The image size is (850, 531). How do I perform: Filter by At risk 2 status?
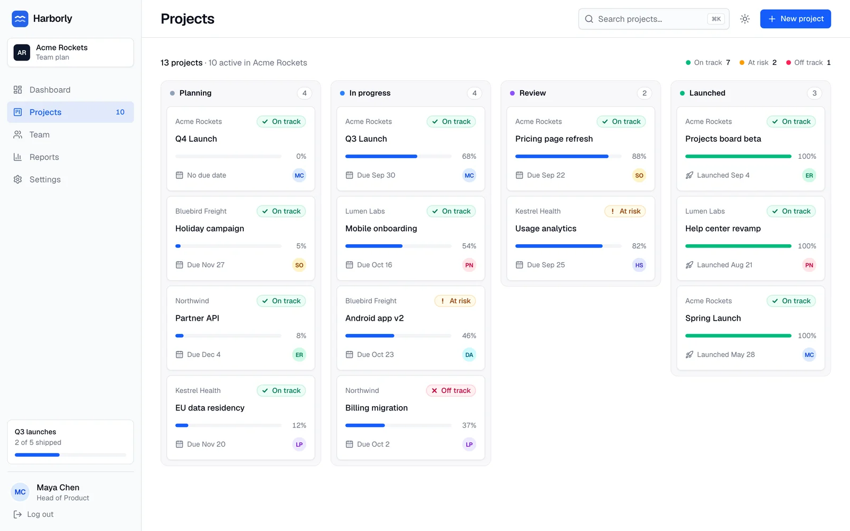point(758,63)
